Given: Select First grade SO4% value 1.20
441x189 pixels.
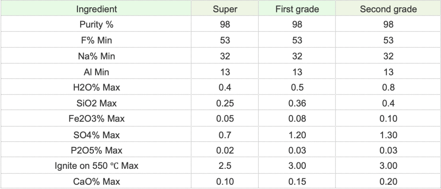Looking at the screenshot, I should point(297,135).
